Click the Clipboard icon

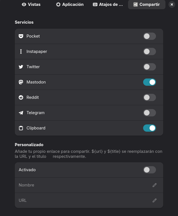coord(21,128)
